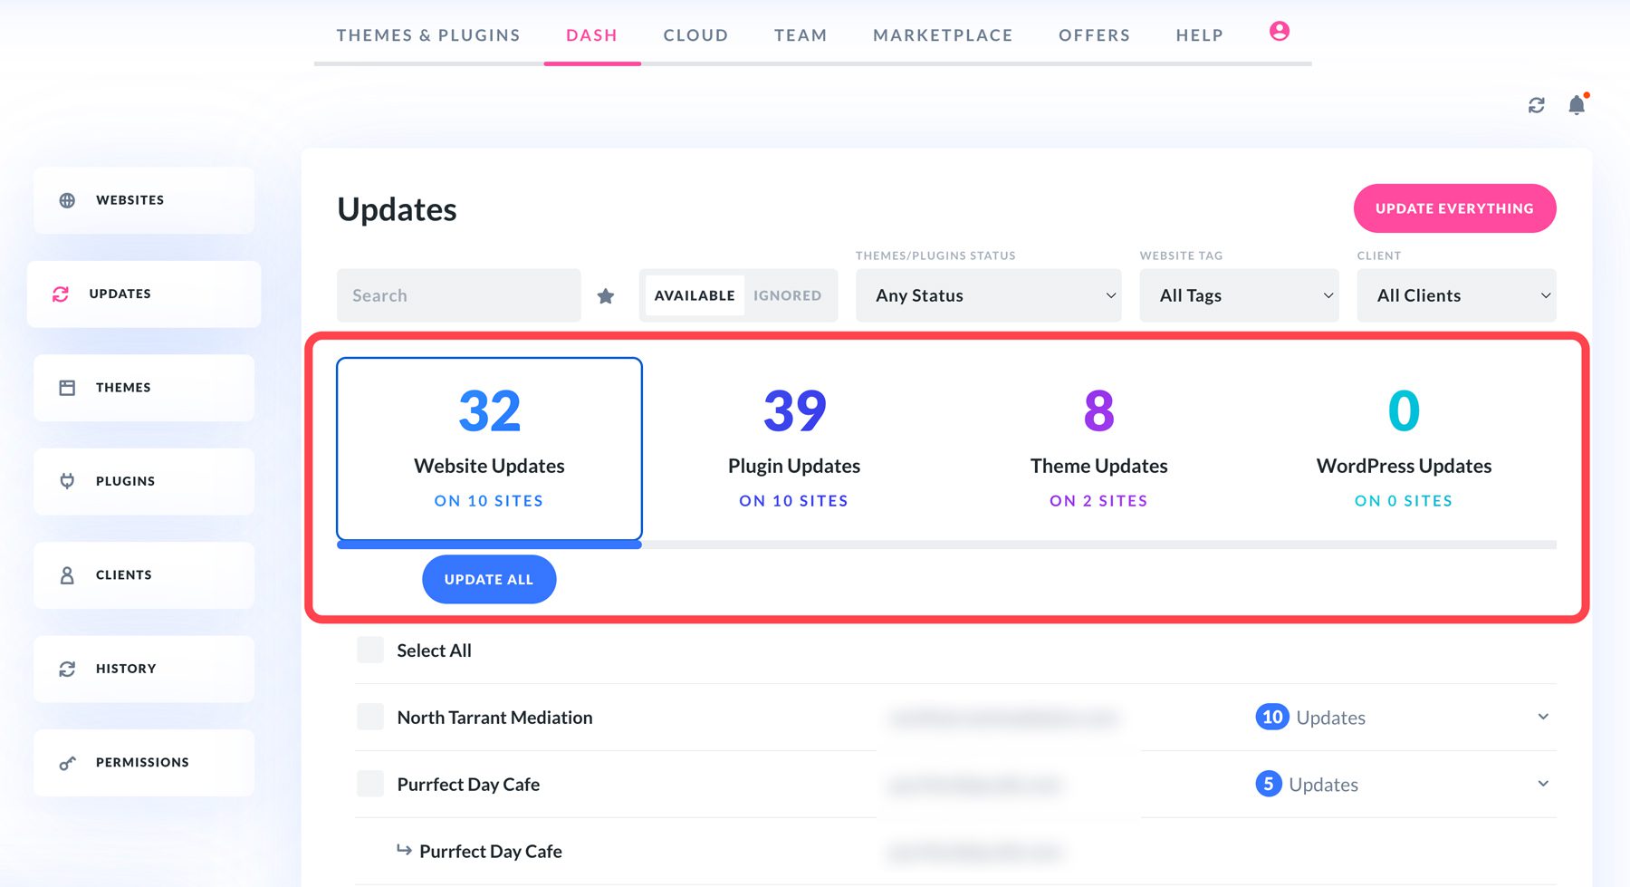Open the TEAM menu item

(x=800, y=34)
